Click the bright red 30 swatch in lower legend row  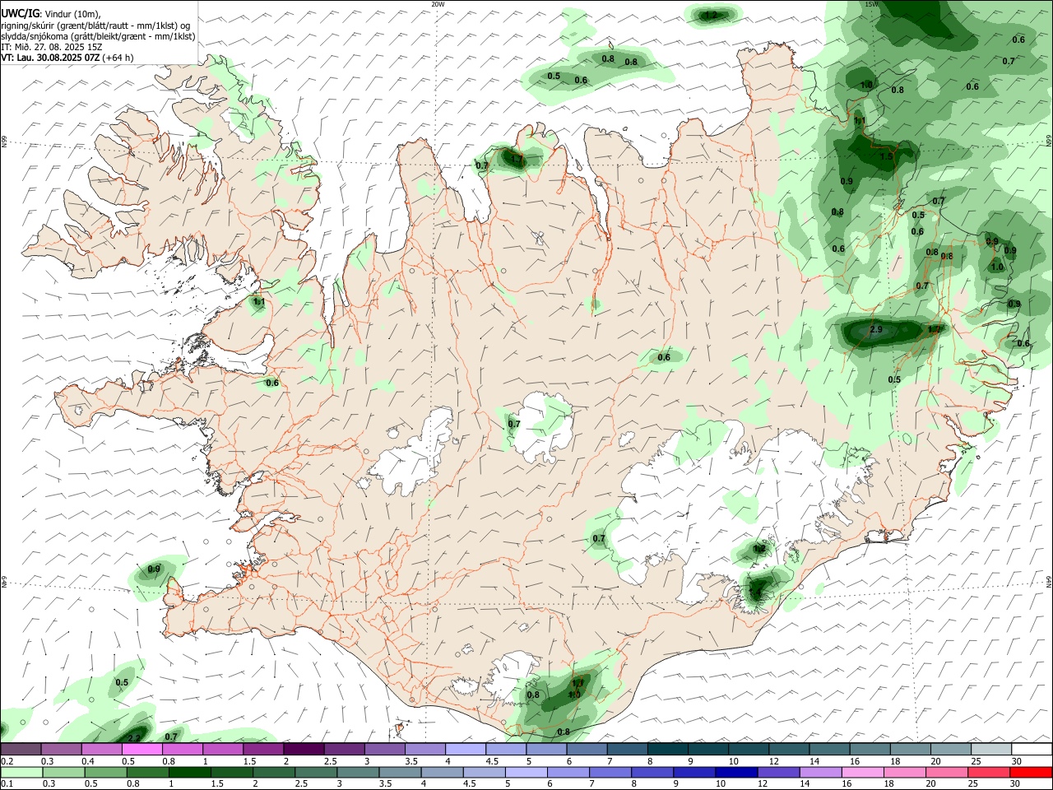pyautogui.click(x=1032, y=772)
